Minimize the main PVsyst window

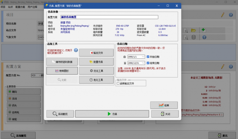[216, 2]
